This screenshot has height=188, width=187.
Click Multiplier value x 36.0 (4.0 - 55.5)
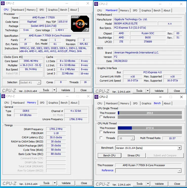coord(31,65)
